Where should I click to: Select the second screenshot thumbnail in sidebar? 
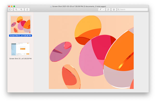click(x=21, y=49)
